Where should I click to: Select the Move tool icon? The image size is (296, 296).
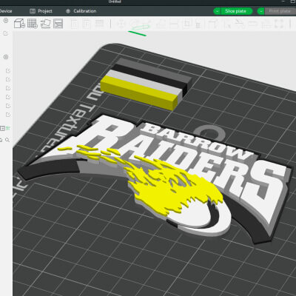click(121, 24)
